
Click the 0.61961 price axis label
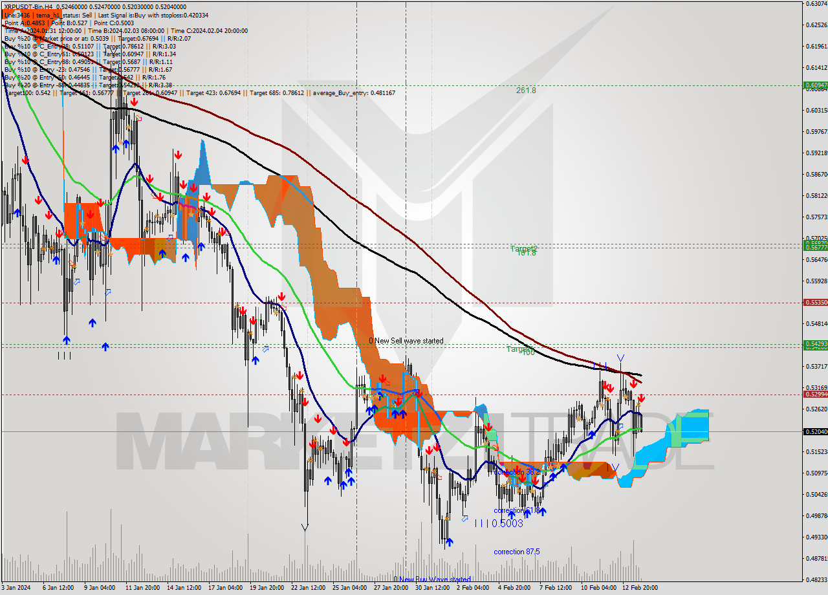(x=816, y=46)
